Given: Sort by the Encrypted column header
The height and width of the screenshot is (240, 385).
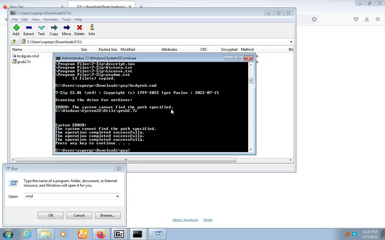Looking at the screenshot, I should [224, 49].
